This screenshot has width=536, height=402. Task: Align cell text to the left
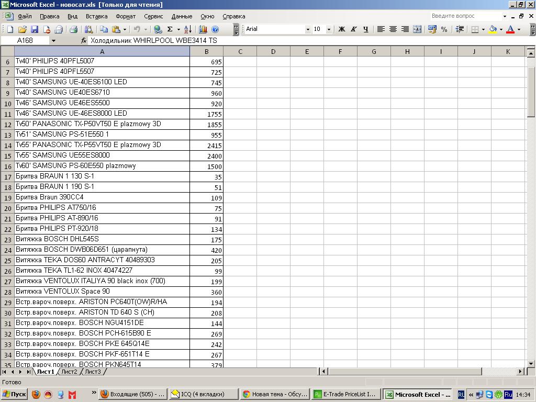pos(381,29)
